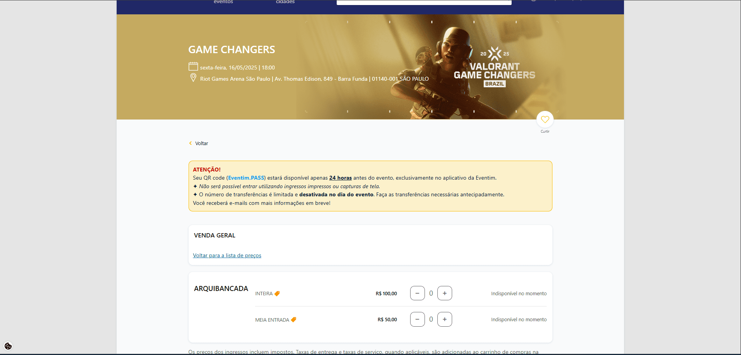
Task: Click the calendar icon beside the event date
Action: (x=193, y=66)
